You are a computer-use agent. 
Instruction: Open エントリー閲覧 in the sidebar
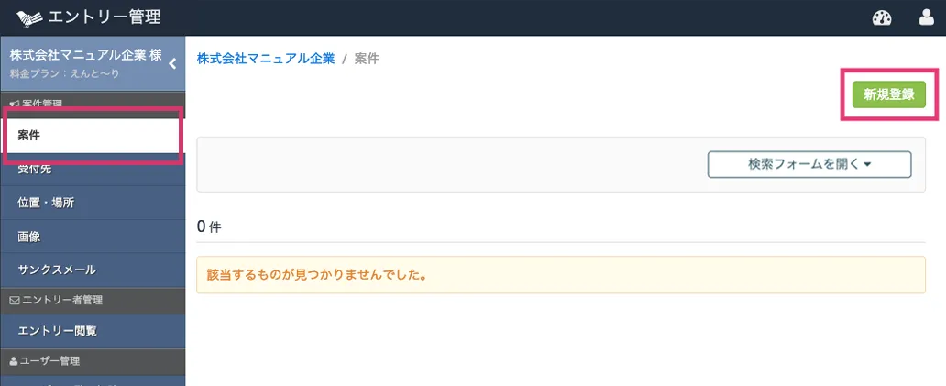pos(92,331)
